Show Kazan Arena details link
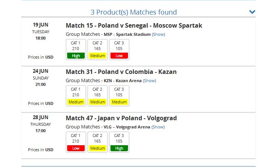The width and height of the screenshot is (275, 168). [149, 81]
